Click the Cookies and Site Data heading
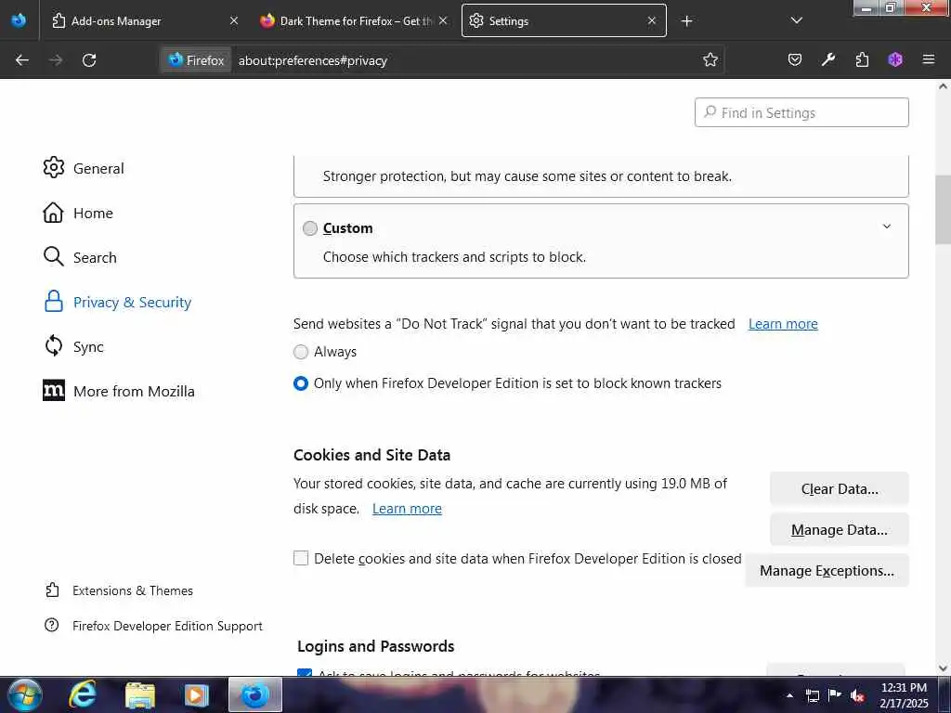The image size is (951, 713). [x=371, y=455]
